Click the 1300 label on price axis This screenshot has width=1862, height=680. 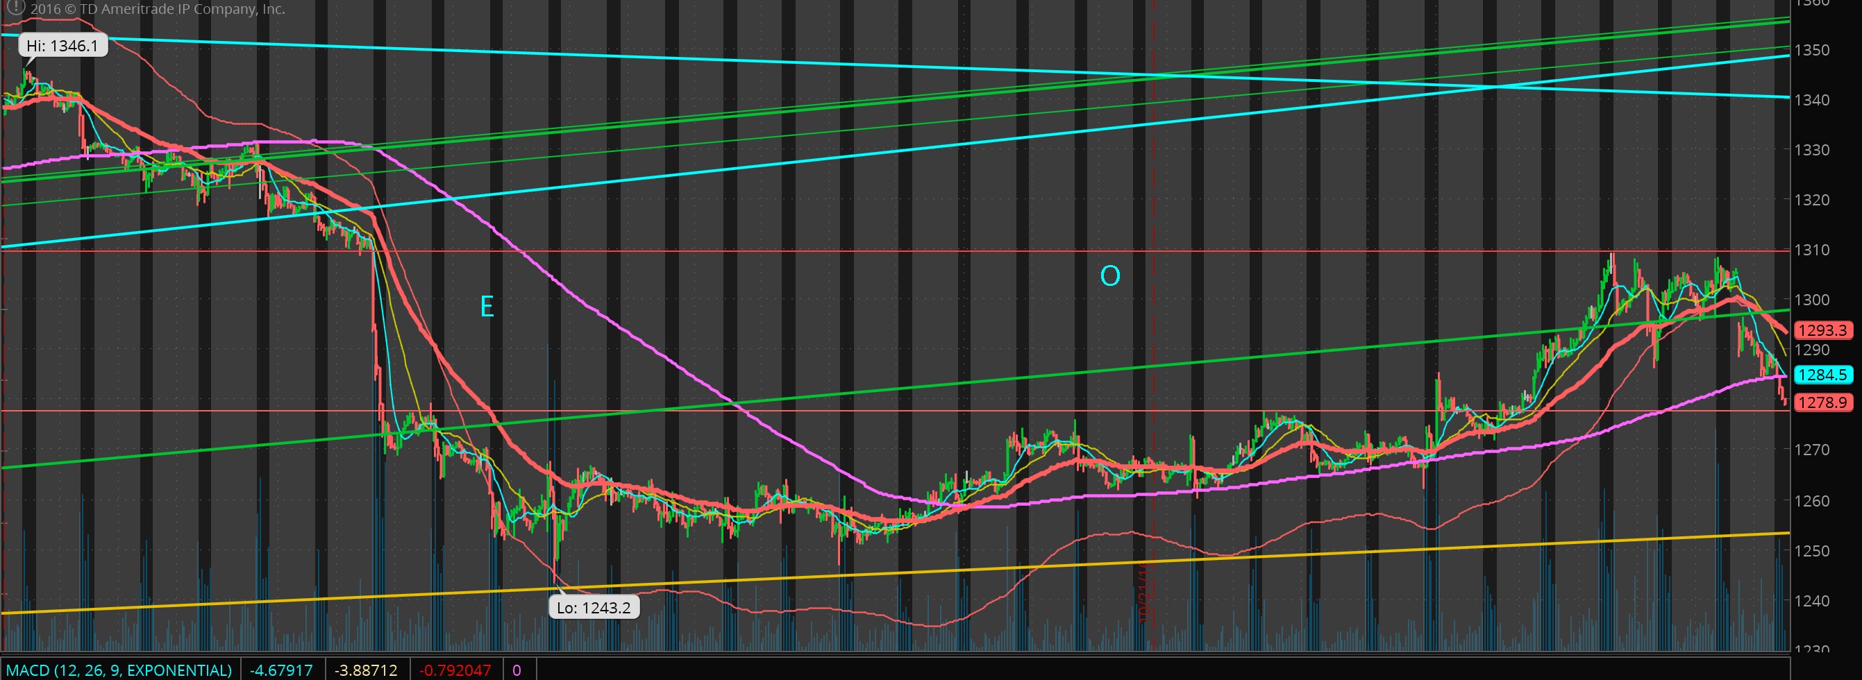pyautogui.click(x=1811, y=300)
